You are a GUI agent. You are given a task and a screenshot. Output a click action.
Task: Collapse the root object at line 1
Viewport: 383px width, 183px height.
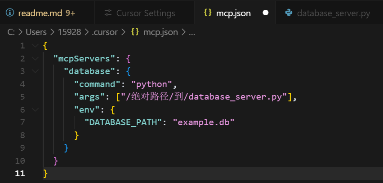pos(35,46)
